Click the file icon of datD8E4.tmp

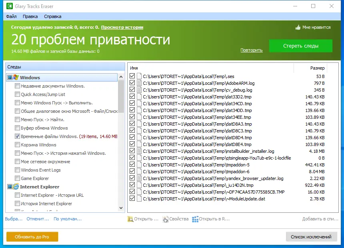[139, 144]
